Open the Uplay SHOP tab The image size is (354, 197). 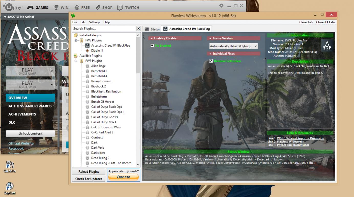[x=104, y=7]
